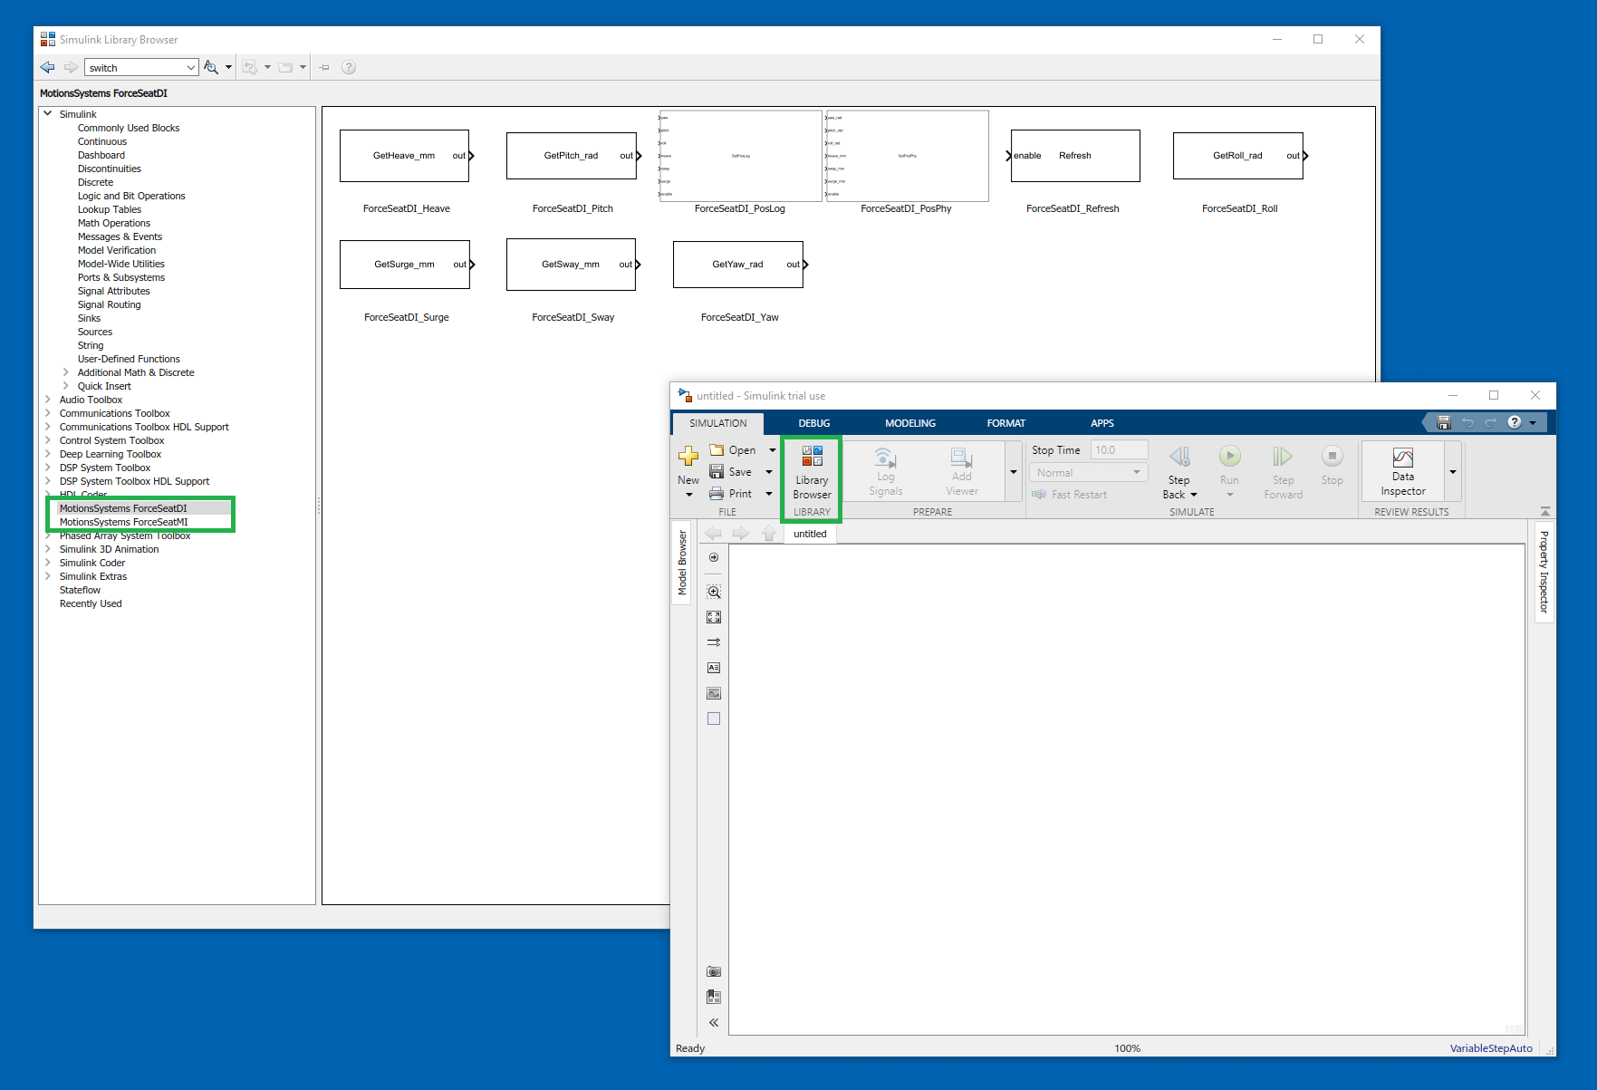
Task: Open search options dropdown arrow in Library Browser
Action: point(228,67)
